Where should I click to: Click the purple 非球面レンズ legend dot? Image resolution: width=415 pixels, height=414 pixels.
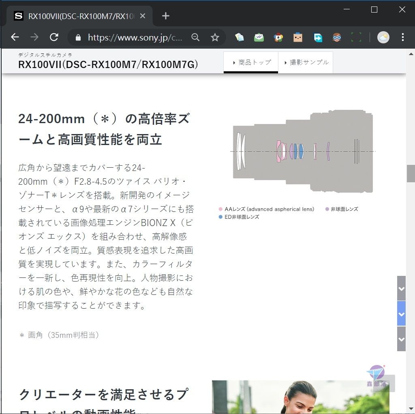[327, 209]
